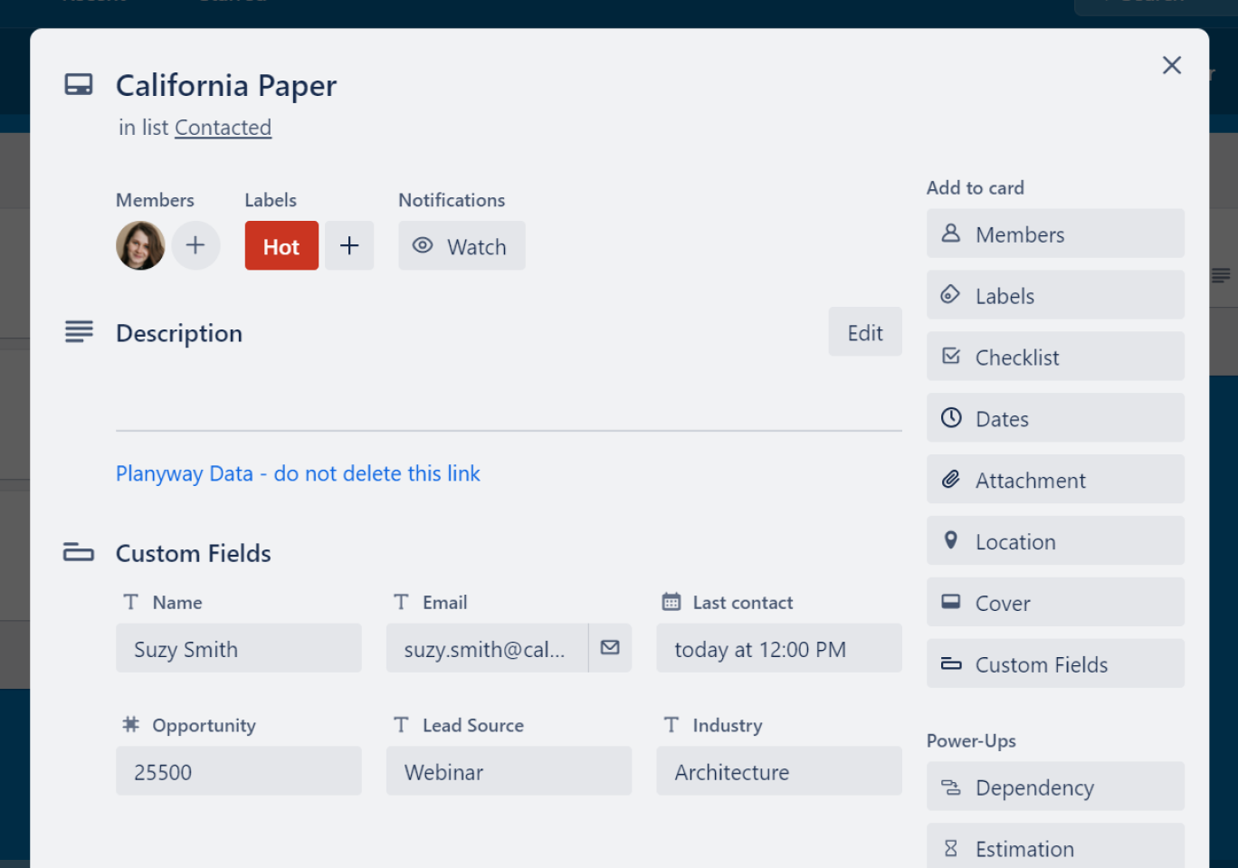
Task: Open the Estimation power-up
Action: 1054,848
